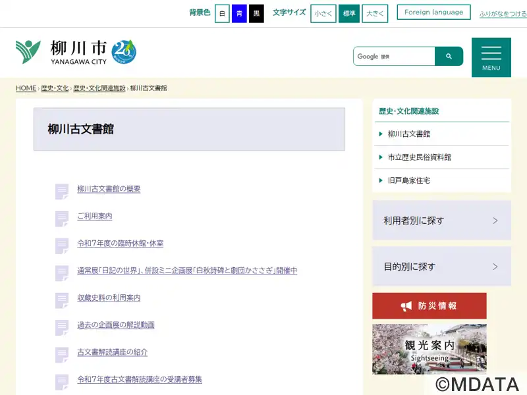The height and width of the screenshot is (395, 527).
Task: Open sidebar heading 歴史・文化関連施設
Action: pos(409,111)
